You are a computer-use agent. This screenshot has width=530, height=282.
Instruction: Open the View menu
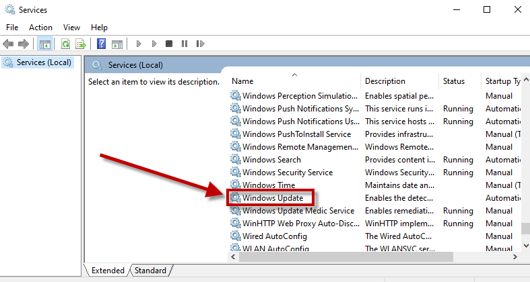click(71, 28)
